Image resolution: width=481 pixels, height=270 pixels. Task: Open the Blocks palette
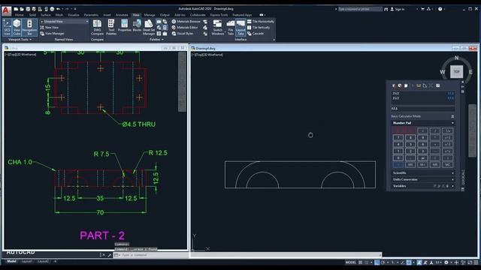pos(137,25)
